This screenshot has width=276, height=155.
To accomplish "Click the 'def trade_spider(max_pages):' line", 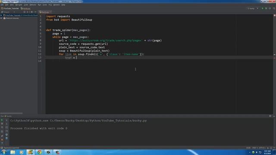I will tap(68, 30).
